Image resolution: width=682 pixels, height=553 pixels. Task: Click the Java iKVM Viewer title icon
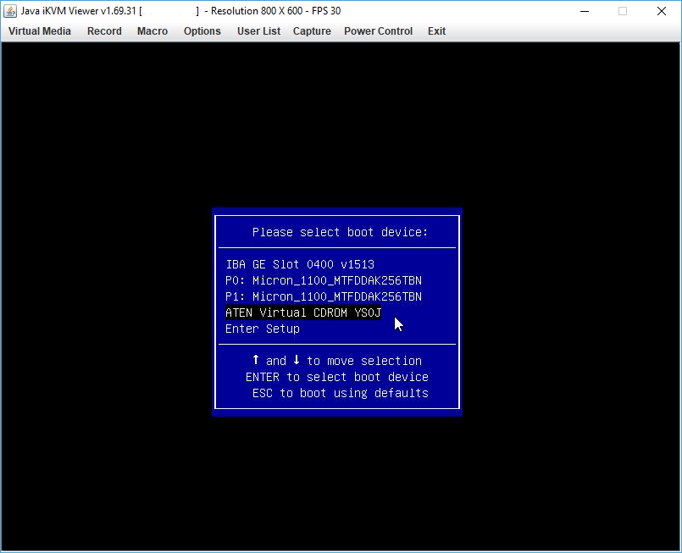click(x=10, y=11)
